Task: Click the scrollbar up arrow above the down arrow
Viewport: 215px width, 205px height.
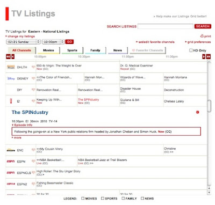Action: (x=209, y=188)
